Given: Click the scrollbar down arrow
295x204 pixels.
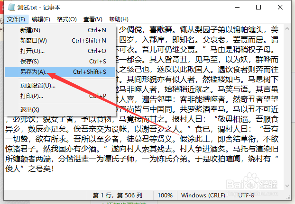Looking at the screenshot, I should 287,186.
